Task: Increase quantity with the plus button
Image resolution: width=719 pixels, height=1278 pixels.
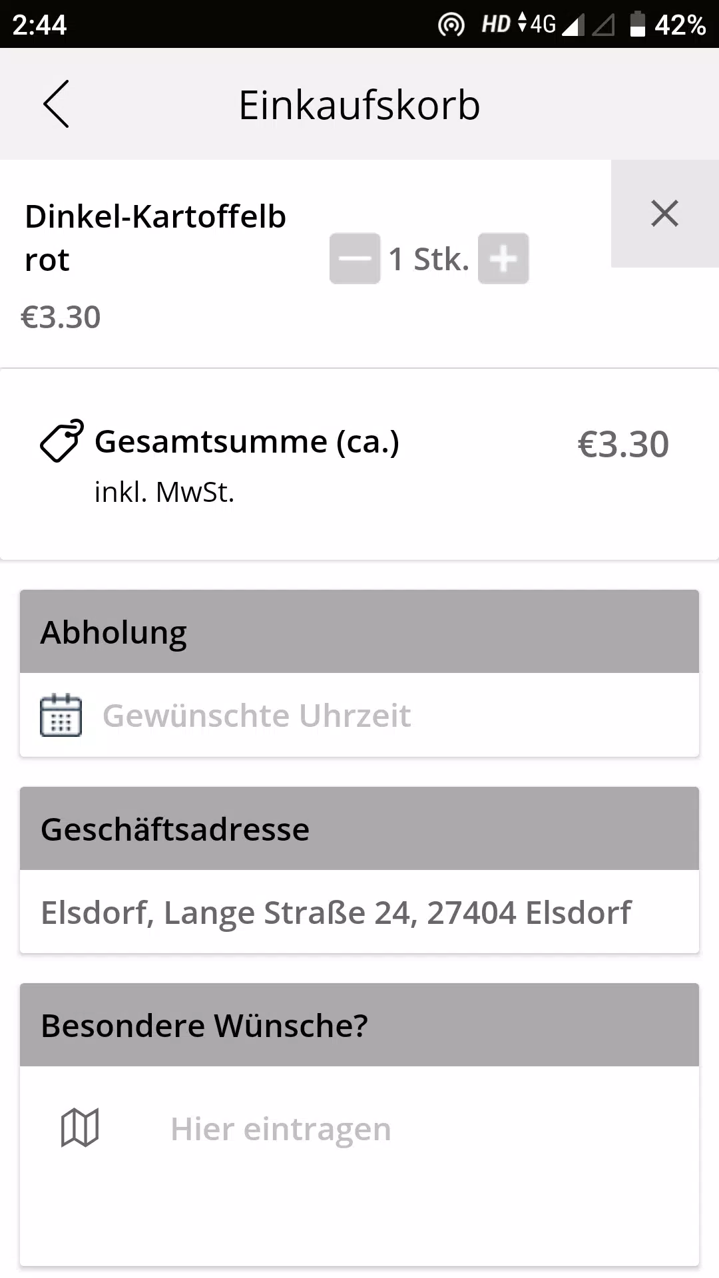Action: [503, 258]
